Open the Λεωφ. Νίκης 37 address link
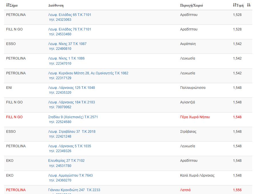The height and width of the screenshot is (194, 256). 67,44
